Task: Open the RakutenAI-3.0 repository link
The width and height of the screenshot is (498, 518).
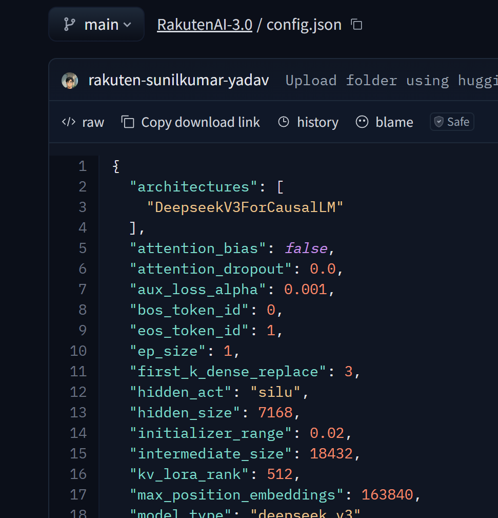Action: [x=205, y=25]
